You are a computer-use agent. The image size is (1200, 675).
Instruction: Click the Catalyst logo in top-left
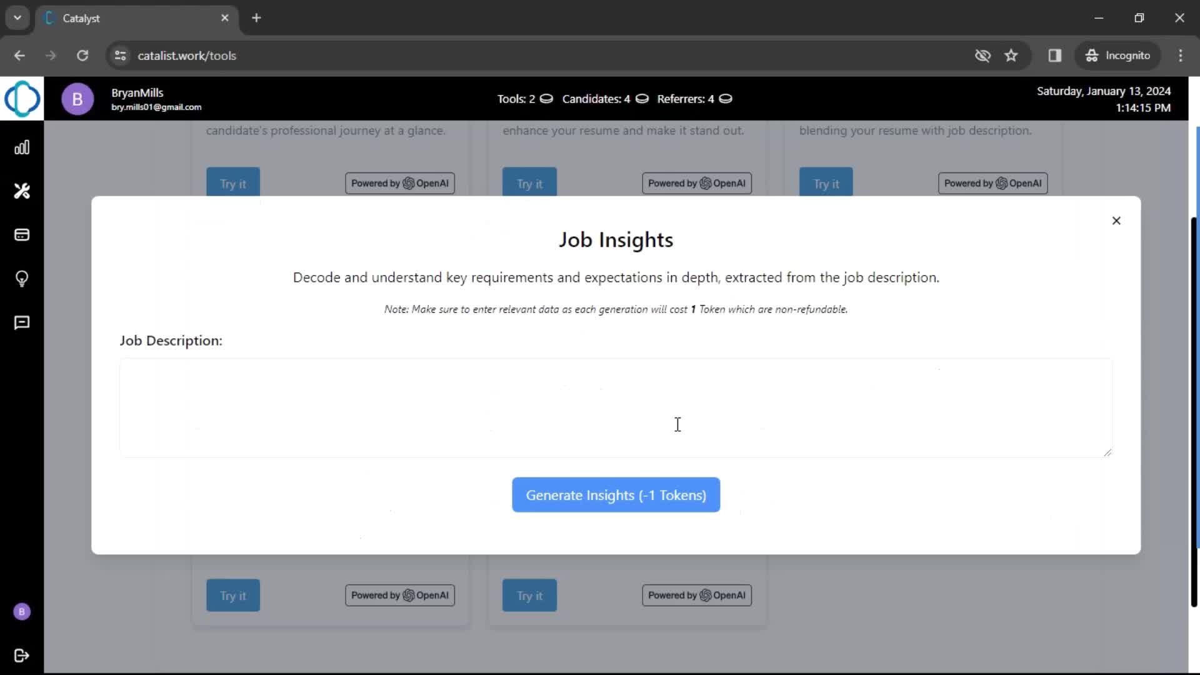coord(21,99)
